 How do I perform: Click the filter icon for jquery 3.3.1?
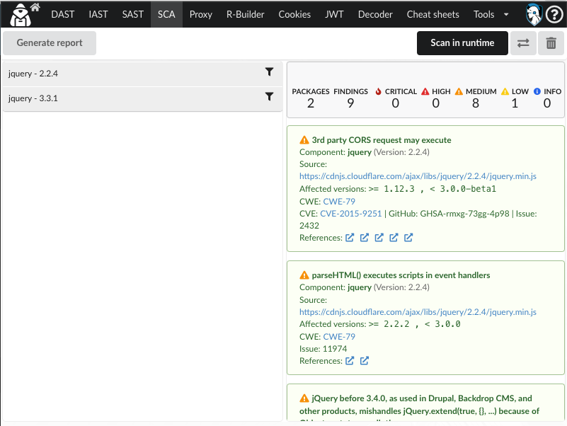click(x=269, y=97)
